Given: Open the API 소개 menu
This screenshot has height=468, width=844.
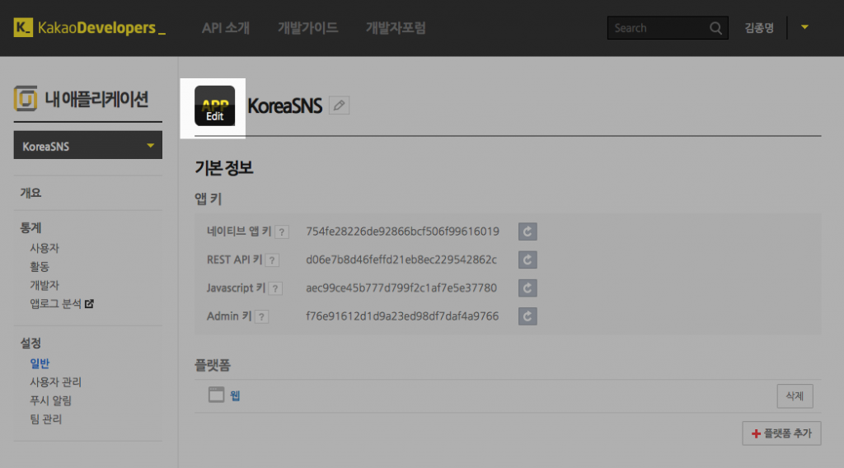Looking at the screenshot, I should coord(226,28).
